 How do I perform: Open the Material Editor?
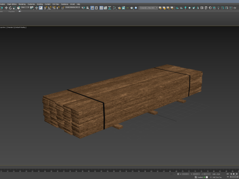115,8
